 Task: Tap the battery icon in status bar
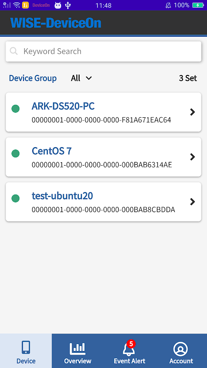click(x=198, y=5)
